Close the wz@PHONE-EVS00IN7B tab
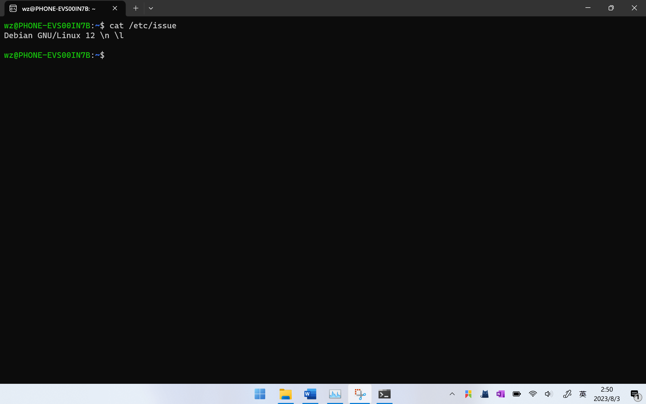 pyautogui.click(x=115, y=8)
